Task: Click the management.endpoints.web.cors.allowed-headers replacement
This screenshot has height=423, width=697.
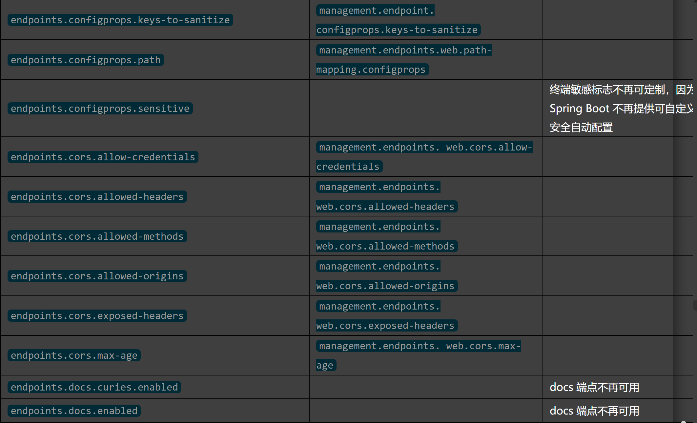Action: pyautogui.click(x=387, y=197)
